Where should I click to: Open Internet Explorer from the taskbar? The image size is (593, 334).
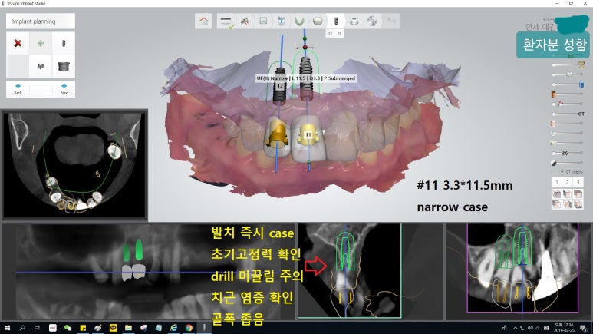(x=173, y=328)
